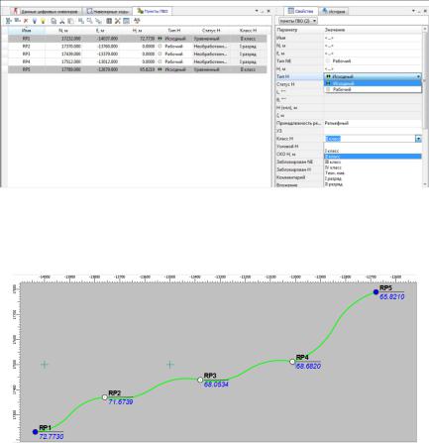Click RP5 source height type icon in table
Image resolution: width=429 pixels, height=443 pixels.
point(161,69)
